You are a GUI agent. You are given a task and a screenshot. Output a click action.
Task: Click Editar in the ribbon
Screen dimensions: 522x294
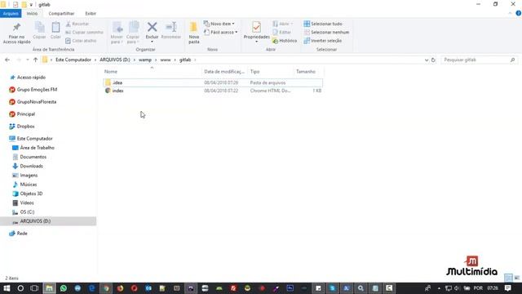281,33
